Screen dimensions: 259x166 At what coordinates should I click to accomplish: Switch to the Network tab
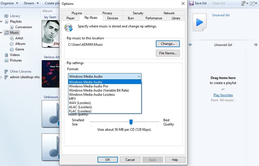(169, 13)
